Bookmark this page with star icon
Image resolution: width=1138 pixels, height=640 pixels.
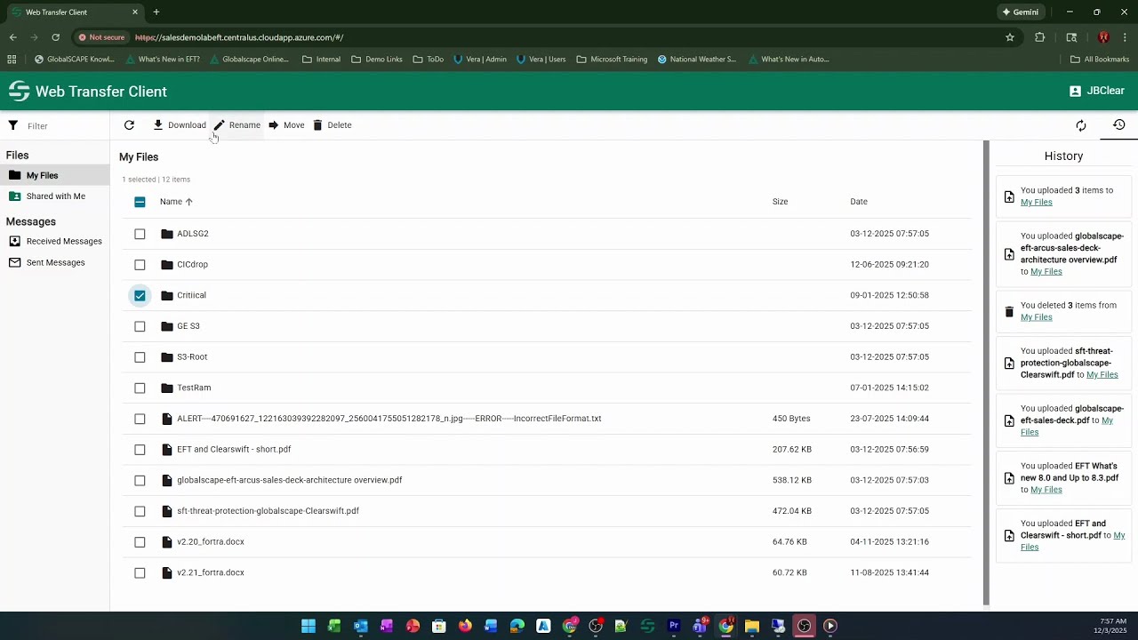1010,37
